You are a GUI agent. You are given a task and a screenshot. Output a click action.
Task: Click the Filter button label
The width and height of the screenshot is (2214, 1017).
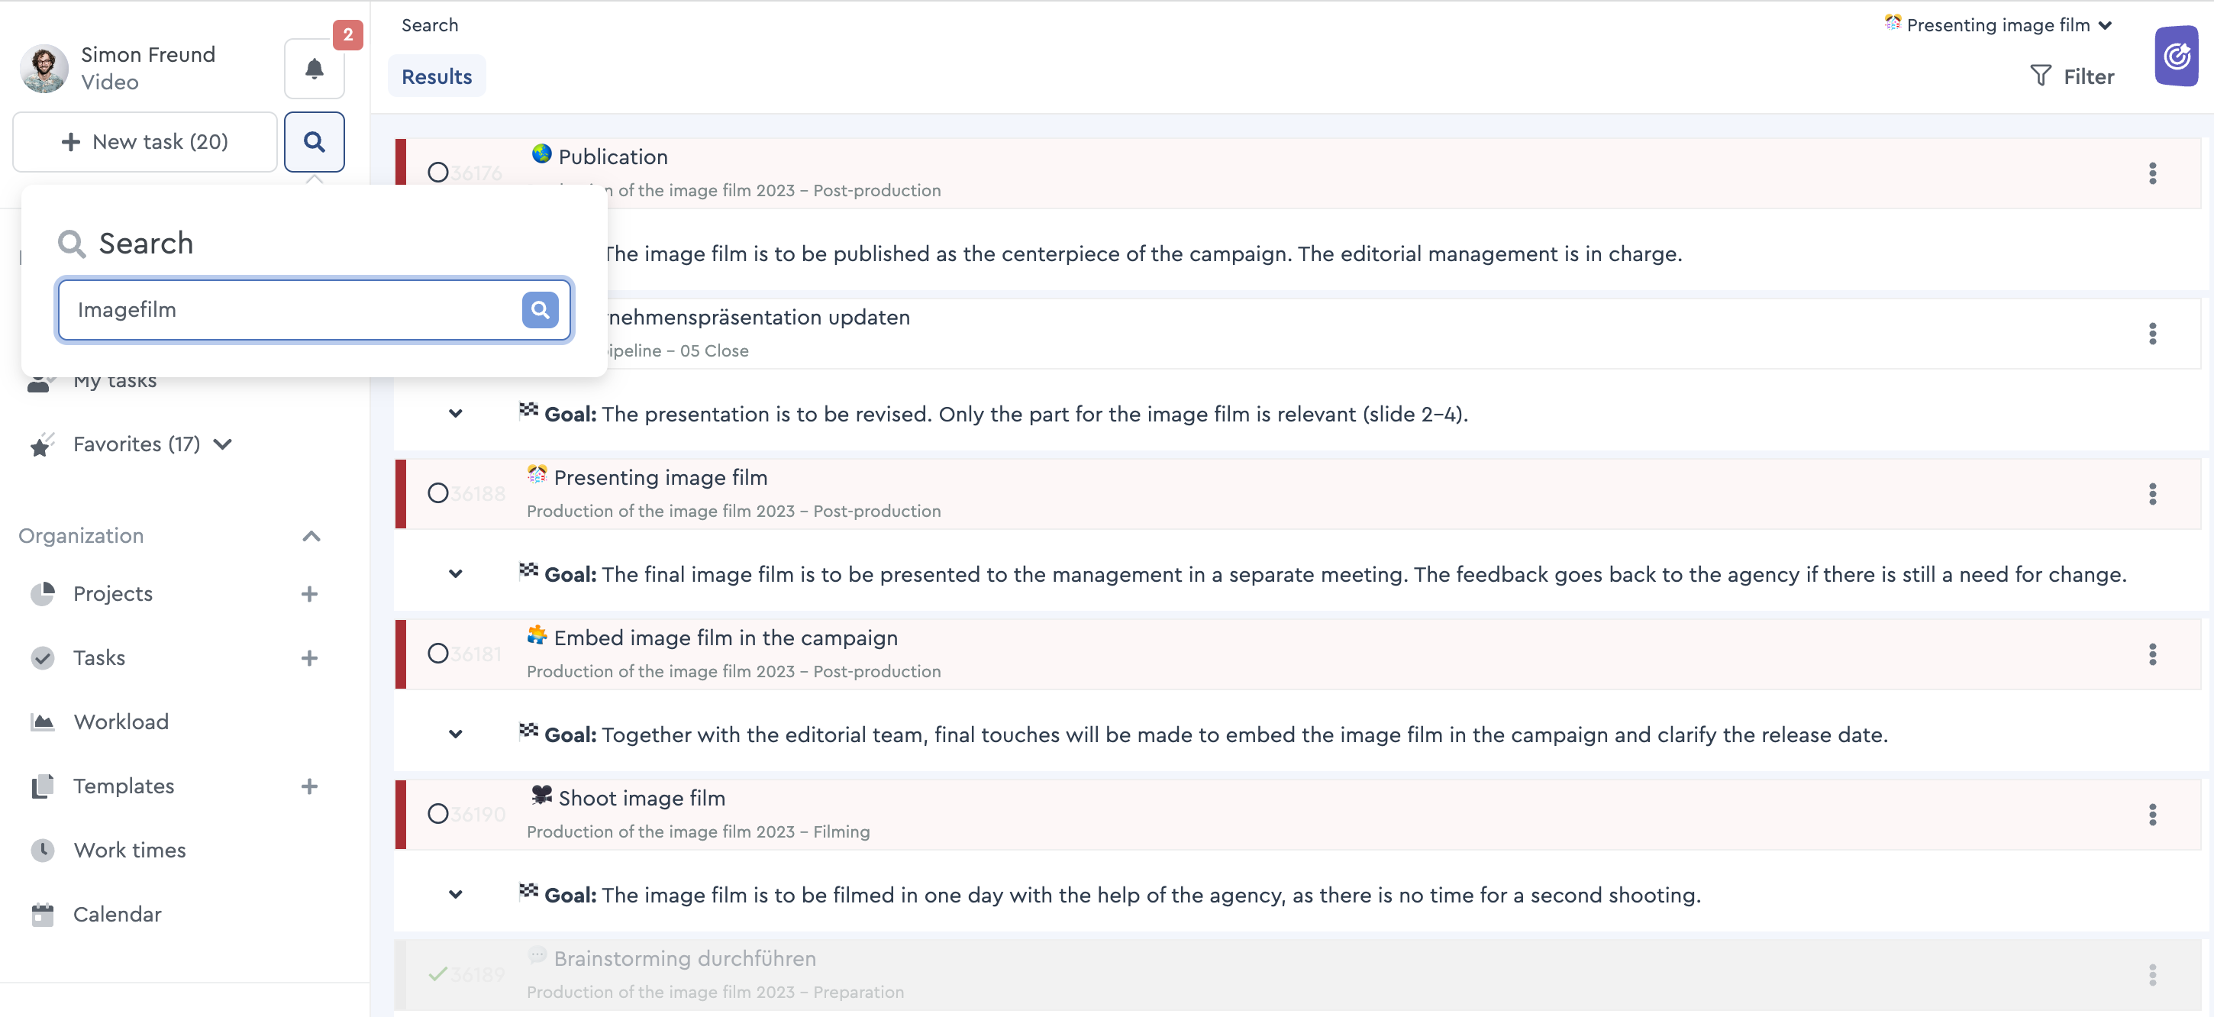coord(2089,76)
